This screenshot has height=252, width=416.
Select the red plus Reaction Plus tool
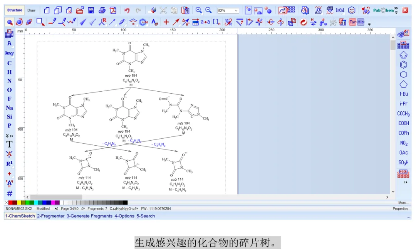point(166,22)
